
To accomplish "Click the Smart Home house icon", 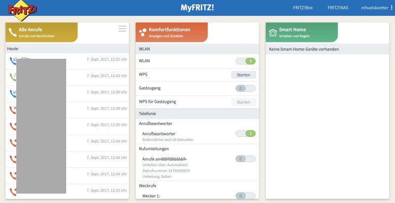I will pyautogui.click(x=273, y=33).
